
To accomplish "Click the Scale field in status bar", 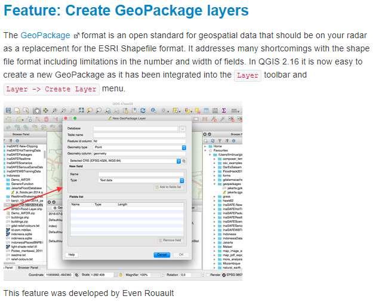I will [x=102, y=275].
